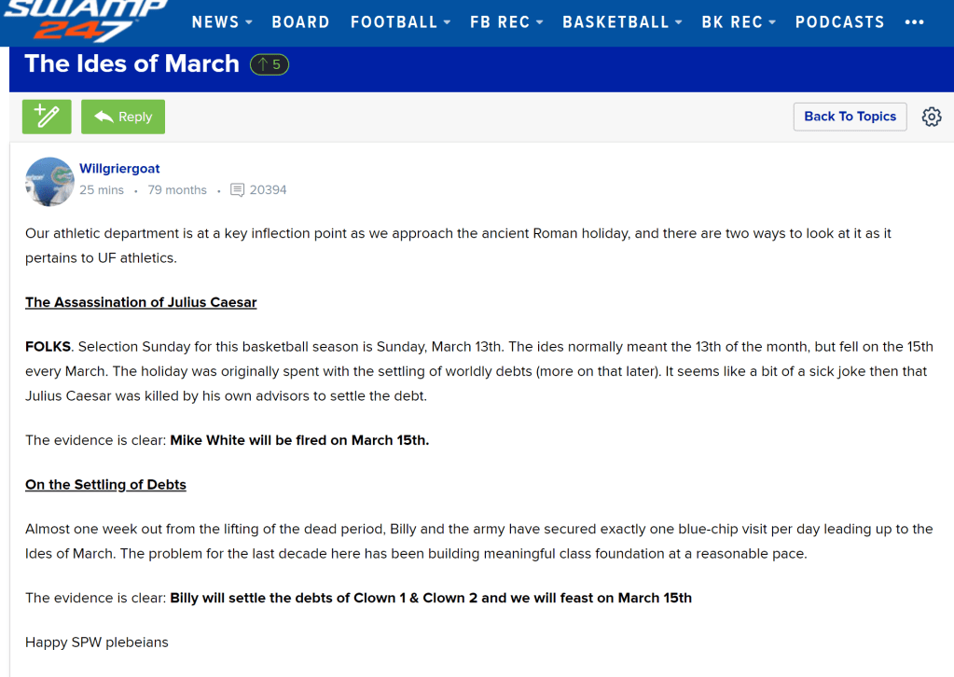Click the Swamp247 site logo

pos(86,21)
